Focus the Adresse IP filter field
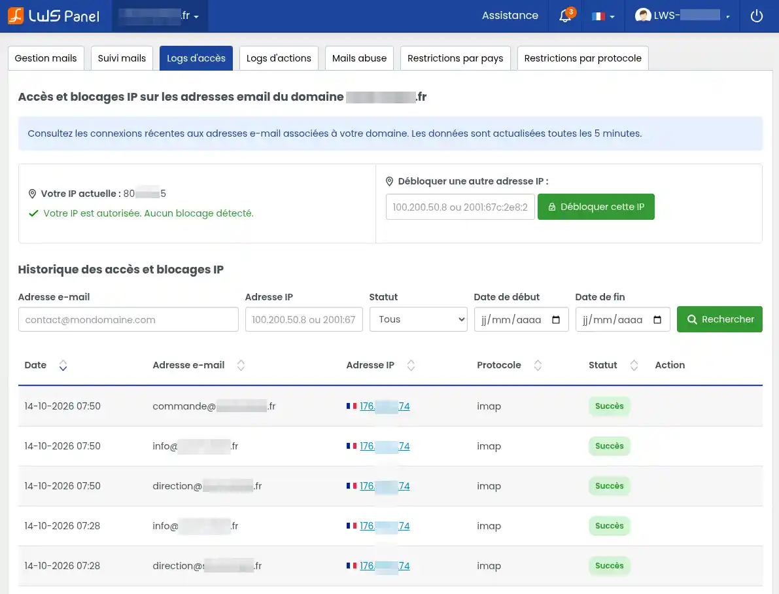The width and height of the screenshot is (779, 594). [x=303, y=319]
